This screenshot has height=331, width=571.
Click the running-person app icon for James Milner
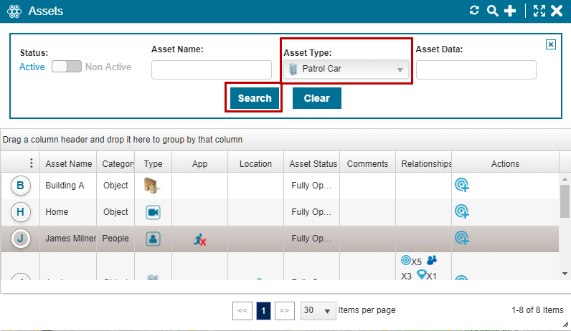[200, 239]
